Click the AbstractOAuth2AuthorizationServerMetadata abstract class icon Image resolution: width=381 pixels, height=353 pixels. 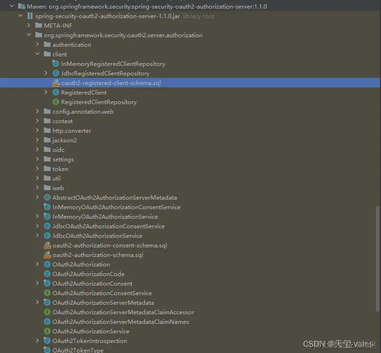[47, 197]
